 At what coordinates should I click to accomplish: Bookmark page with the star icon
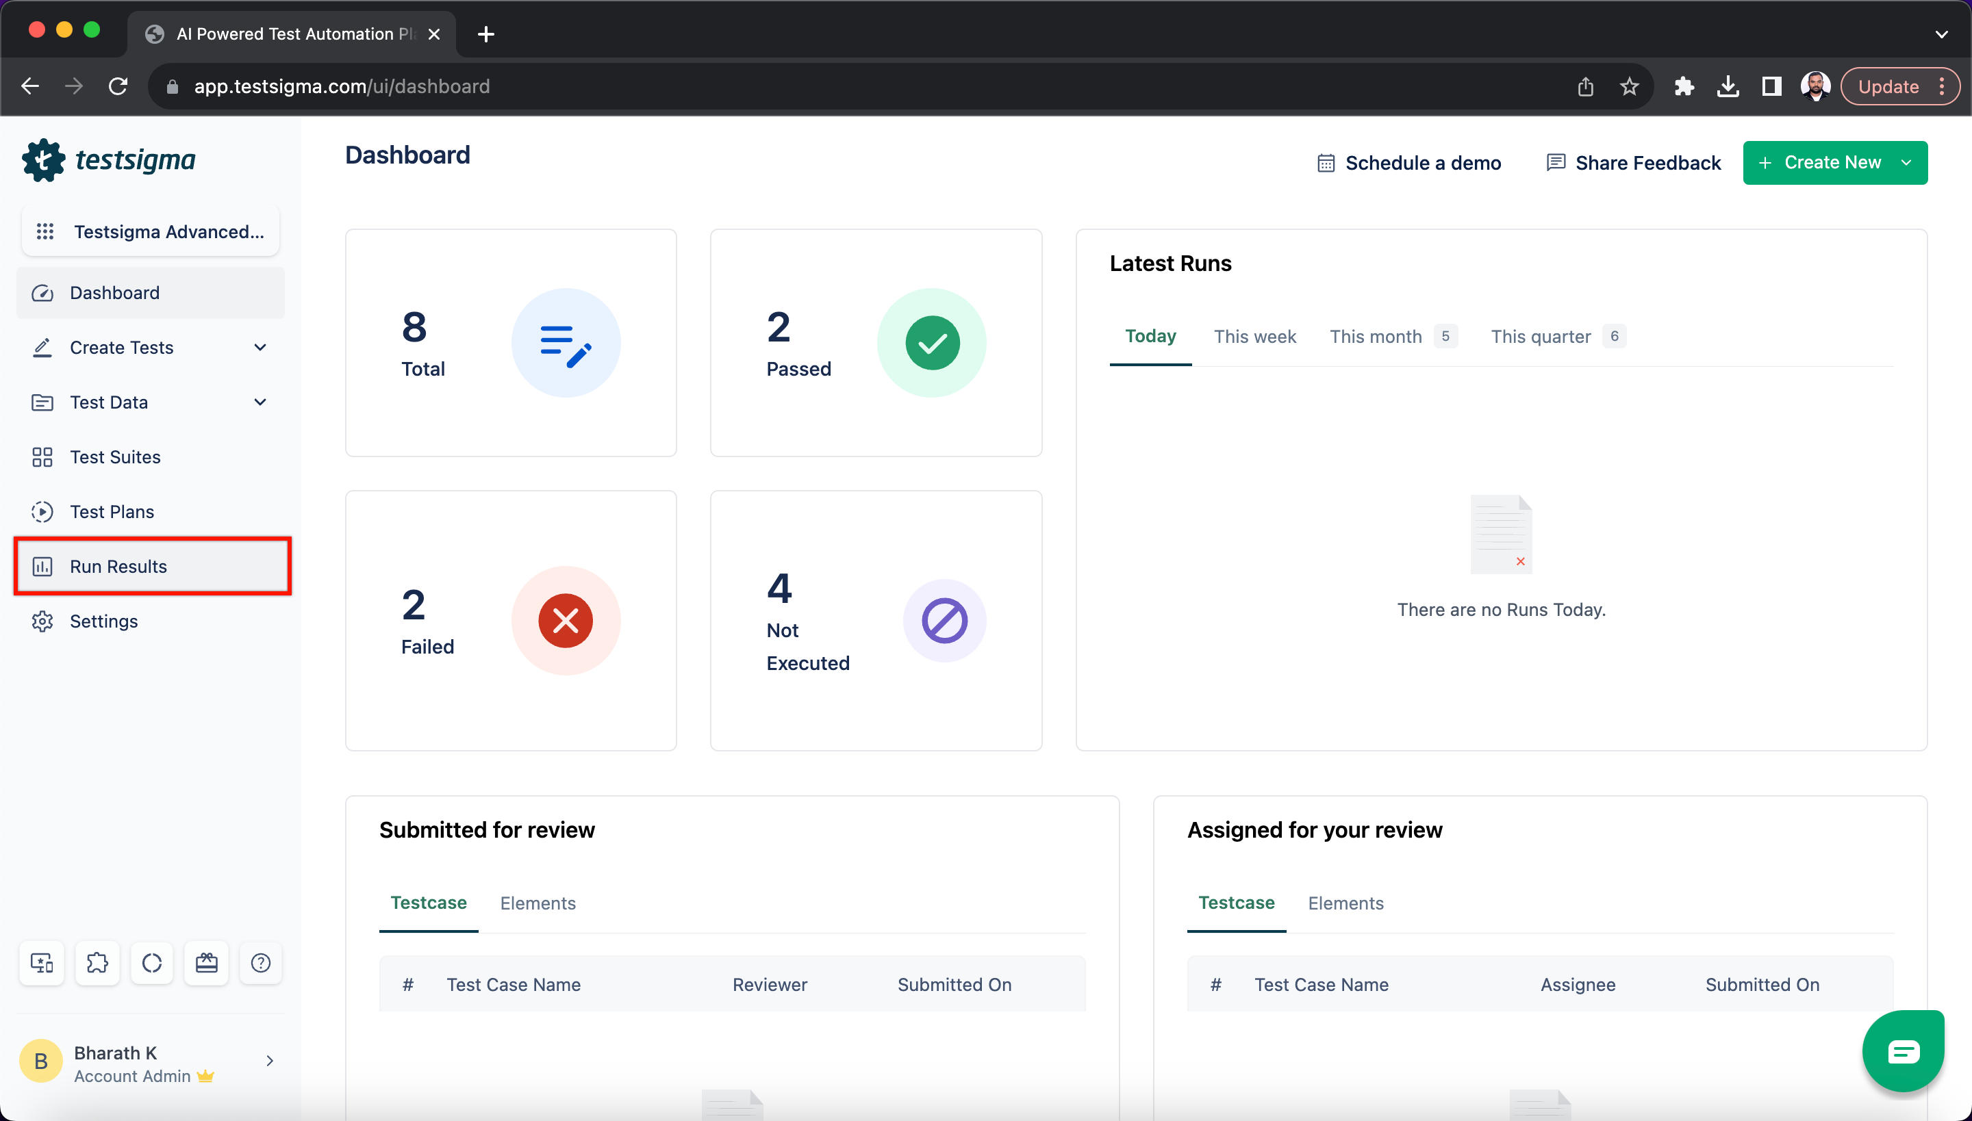[x=1629, y=86]
